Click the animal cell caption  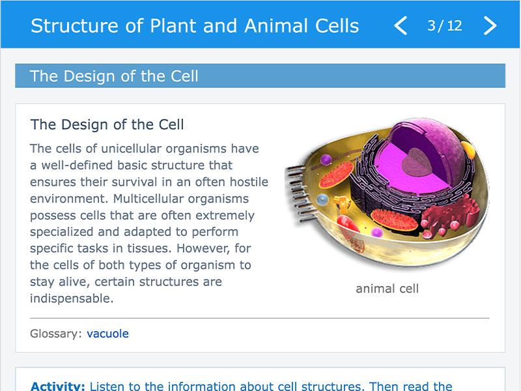(387, 288)
